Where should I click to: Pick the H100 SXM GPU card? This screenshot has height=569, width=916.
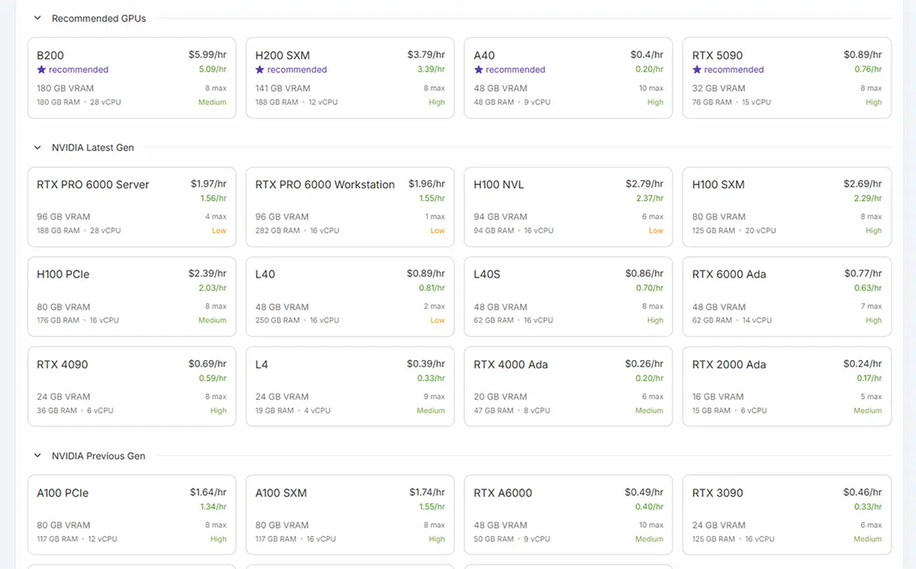click(x=787, y=207)
